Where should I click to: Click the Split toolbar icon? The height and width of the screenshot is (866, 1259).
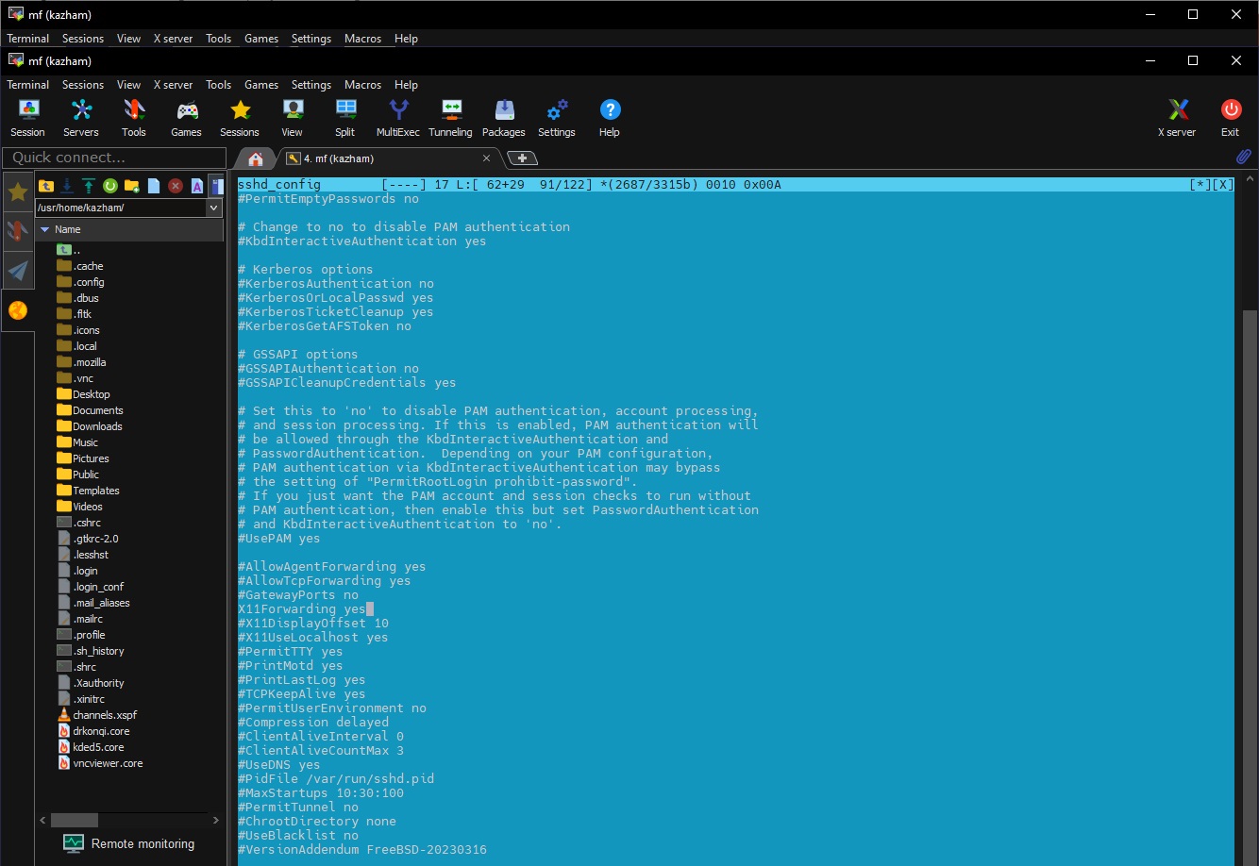click(x=345, y=118)
